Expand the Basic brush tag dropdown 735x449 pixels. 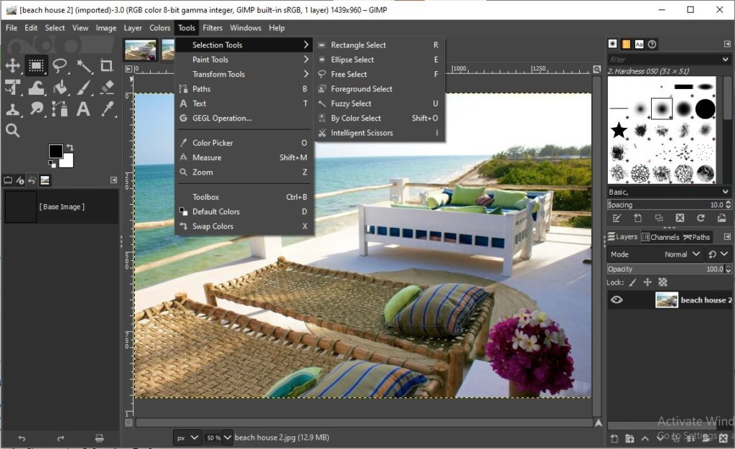click(x=725, y=192)
